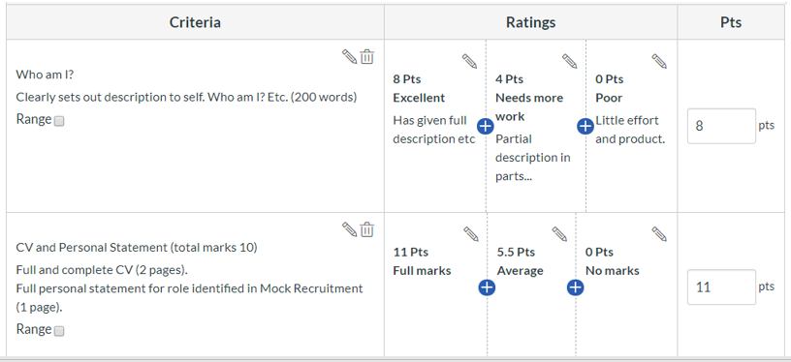
Task: Edit the 4 Pts Needs more work rating
Action: tap(570, 61)
